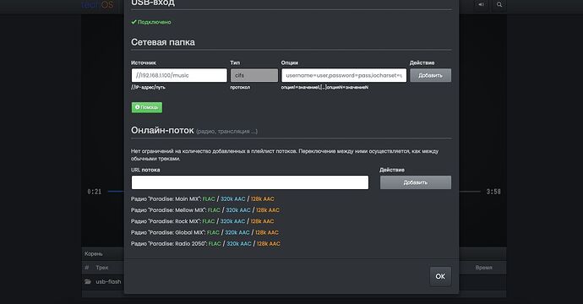Click the usb-flash folder icon

tap(88, 281)
